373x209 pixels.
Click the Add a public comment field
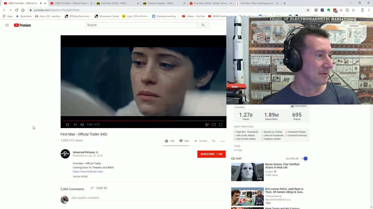coord(149,198)
